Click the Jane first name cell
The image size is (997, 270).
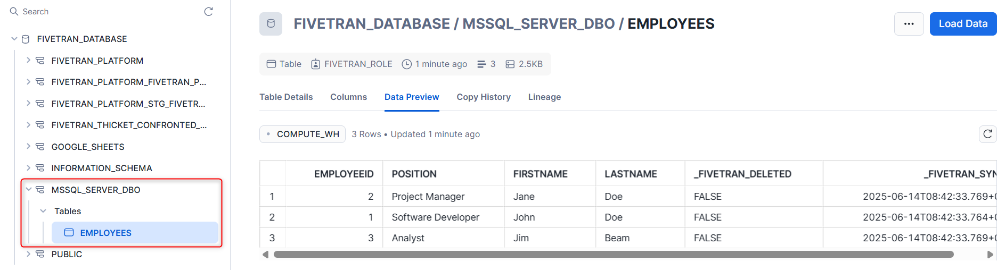pos(550,197)
